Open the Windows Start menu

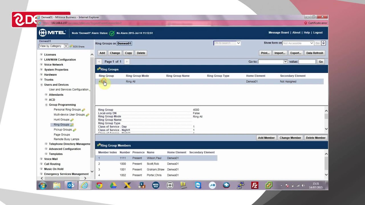pyautogui.click(x=42, y=186)
